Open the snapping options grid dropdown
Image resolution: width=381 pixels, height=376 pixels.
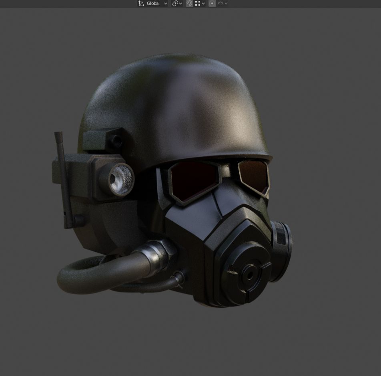(x=200, y=3)
